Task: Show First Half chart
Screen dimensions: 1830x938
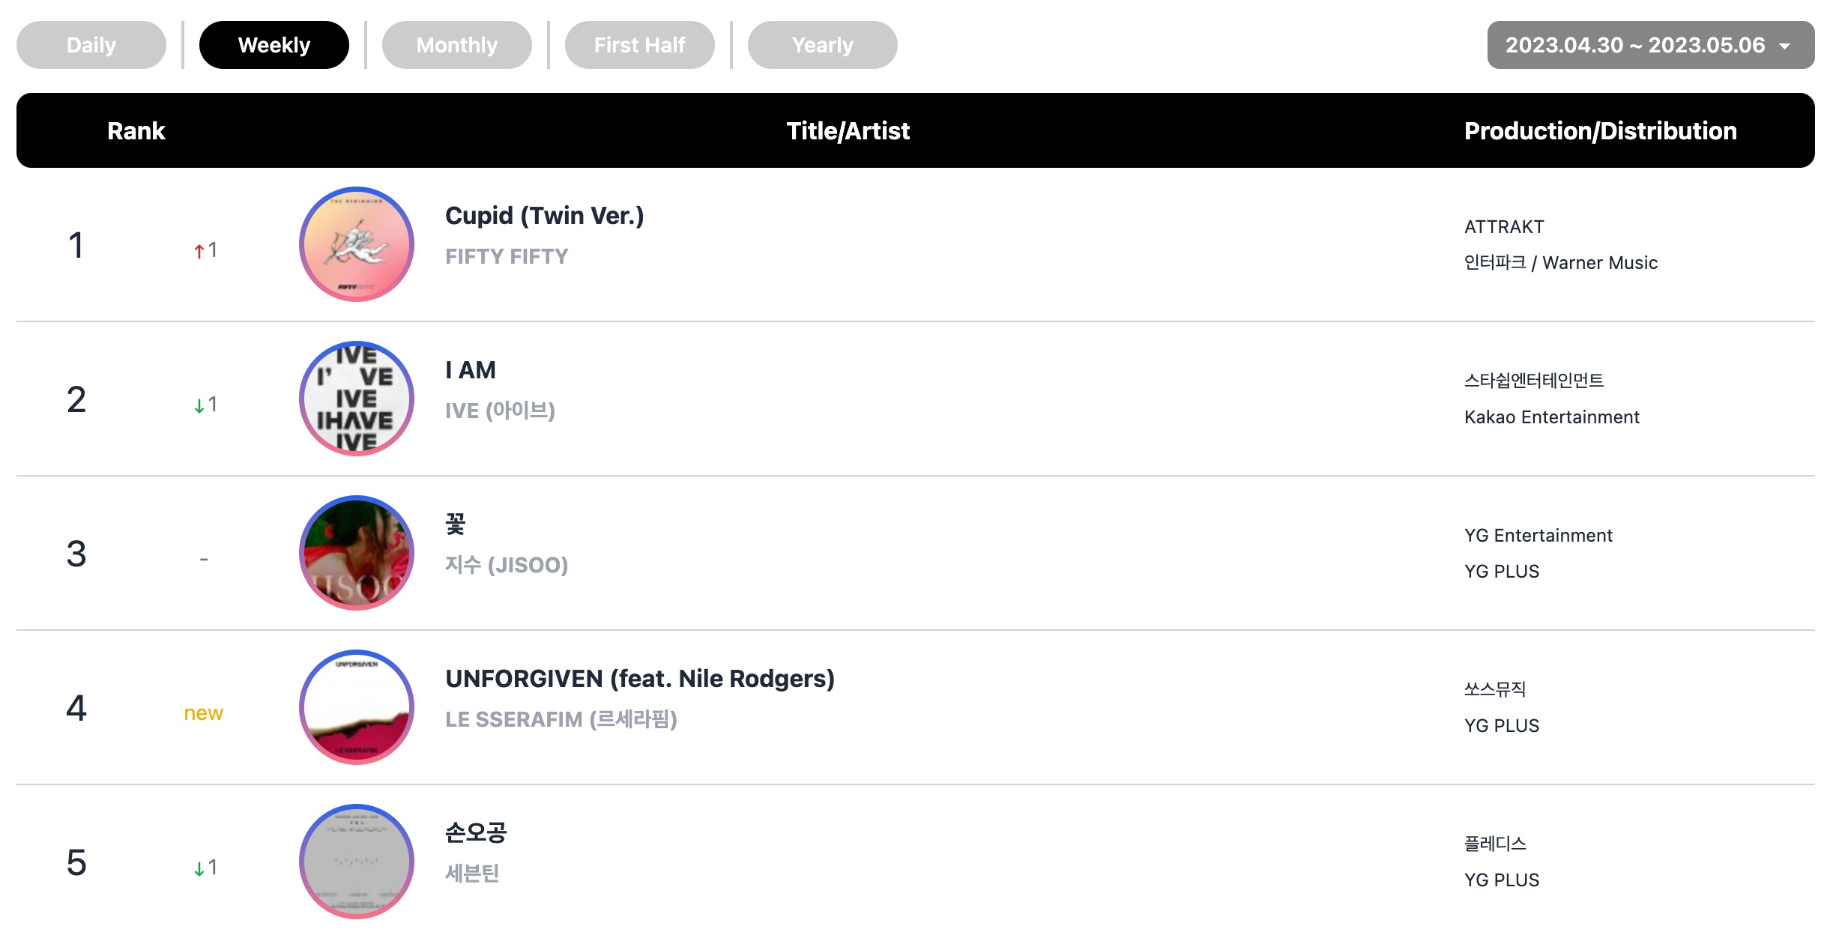Action: point(640,45)
